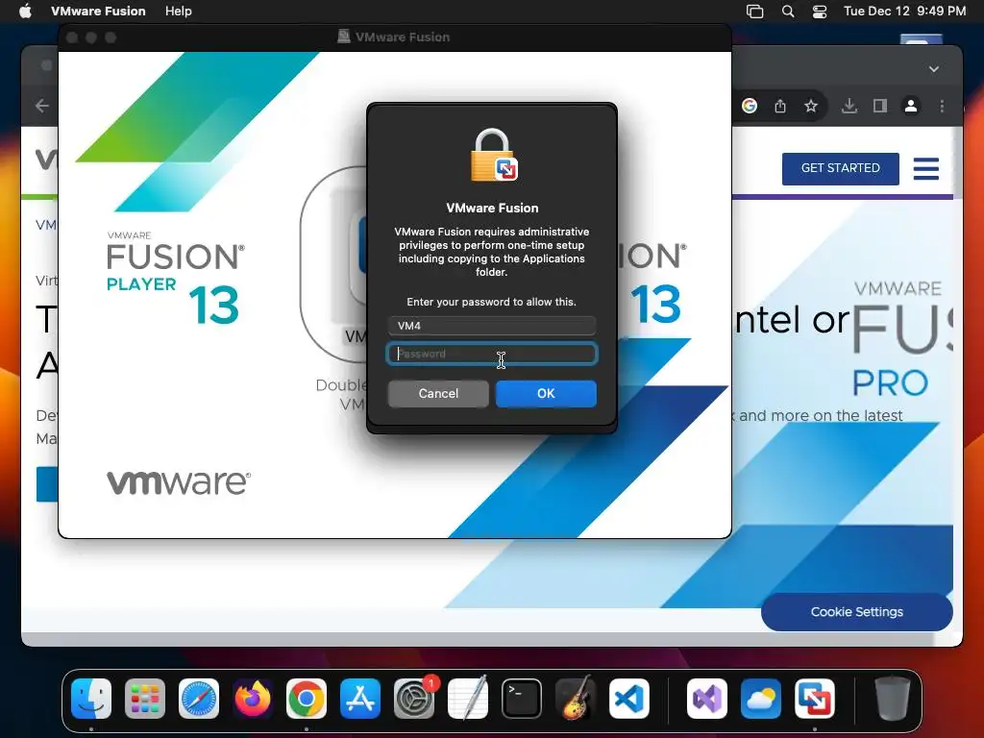Open Cookie Settings on webpage
984x738 pixels.
(856, 612)
